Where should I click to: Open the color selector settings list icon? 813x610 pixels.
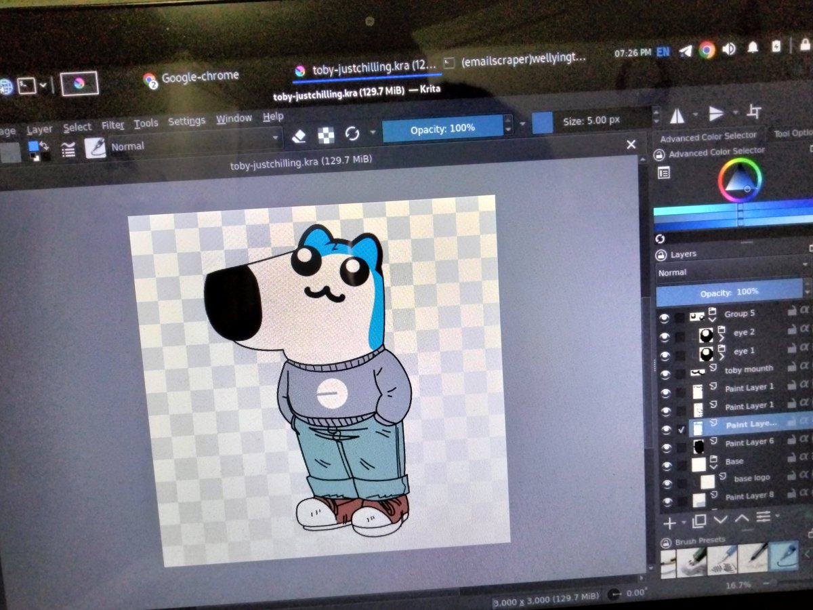(x=663, y=174)
